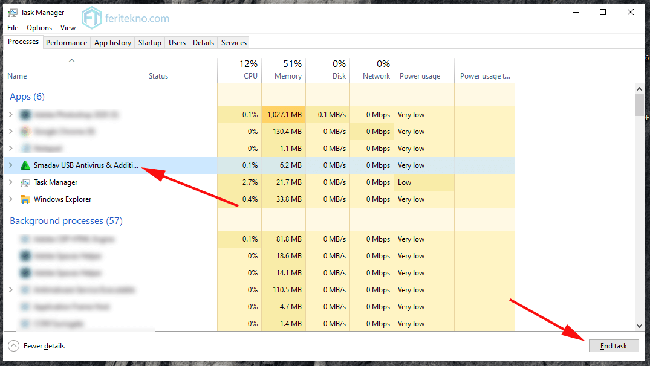Click the 0.4% CPU cell of Windows Explorer

[239, 199]
